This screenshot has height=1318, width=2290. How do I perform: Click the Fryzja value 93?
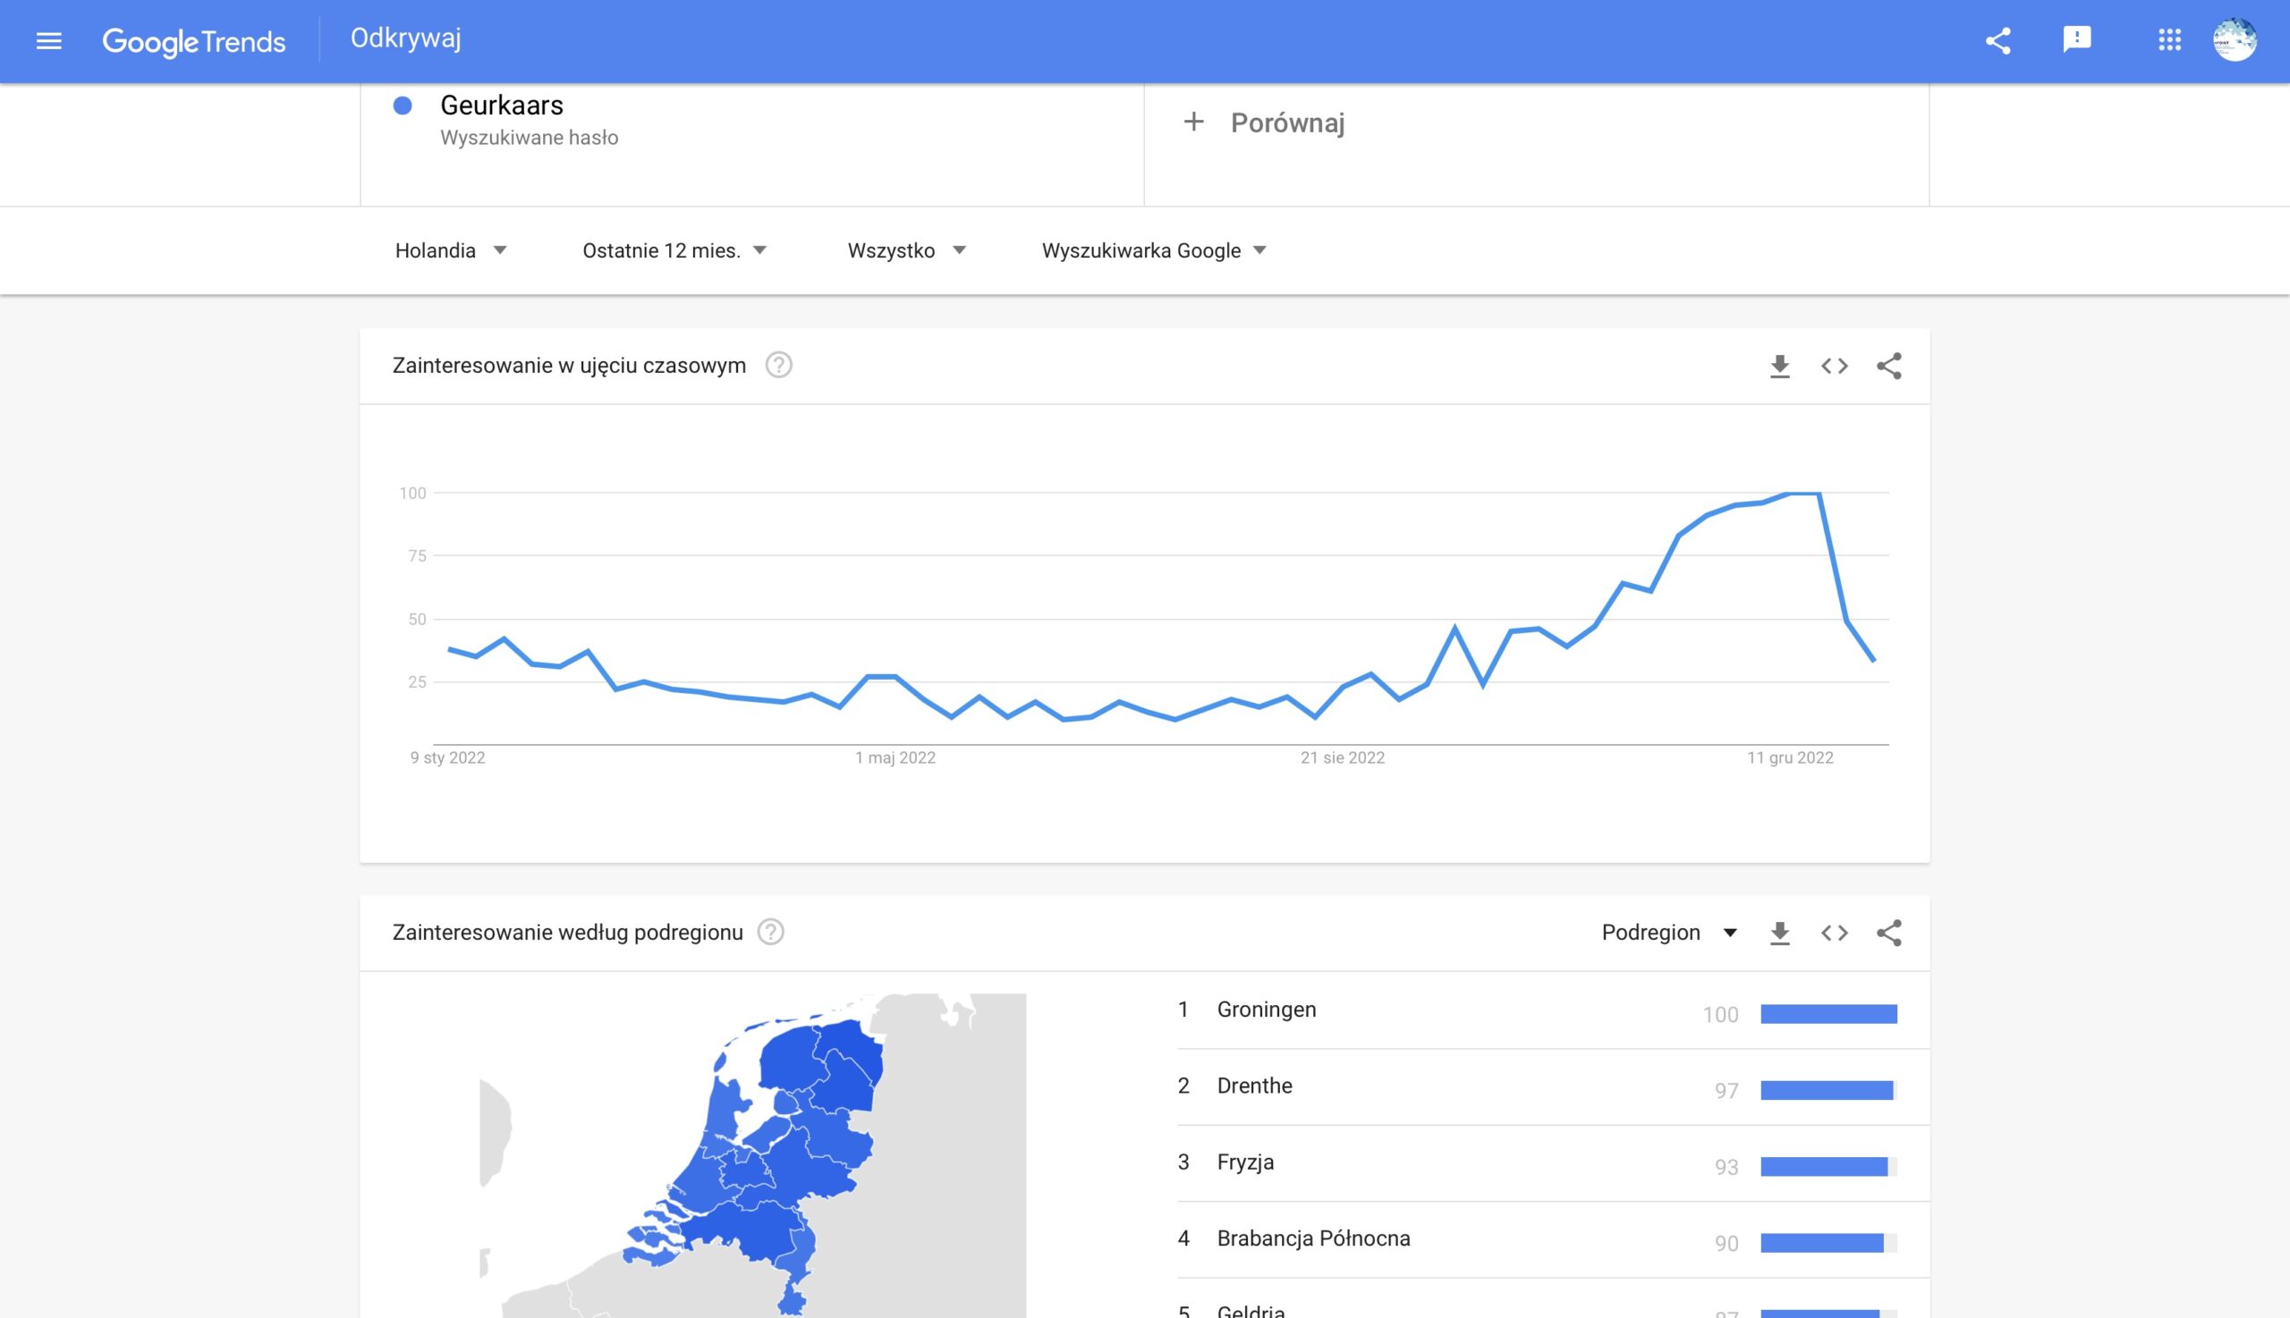pyautogui.click(x=1726, y=1167)
